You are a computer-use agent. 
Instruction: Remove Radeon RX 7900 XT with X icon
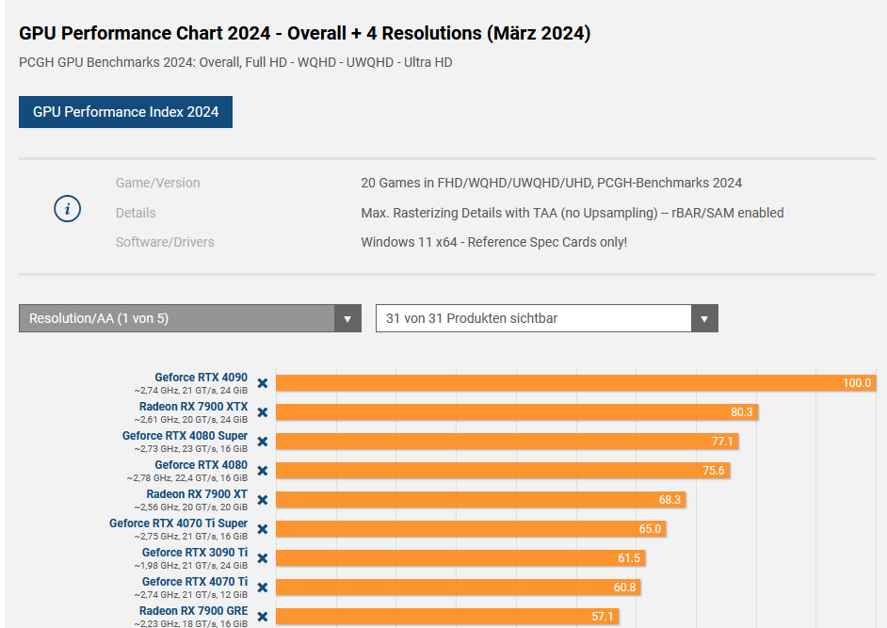pos(263,500)
